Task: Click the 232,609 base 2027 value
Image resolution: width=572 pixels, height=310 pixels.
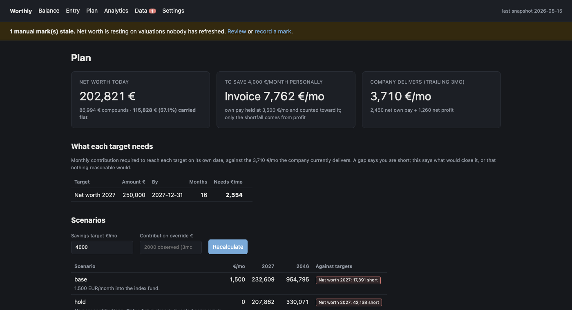Action: 263,279
